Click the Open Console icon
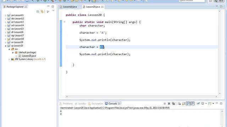 [x=210, y=103]
